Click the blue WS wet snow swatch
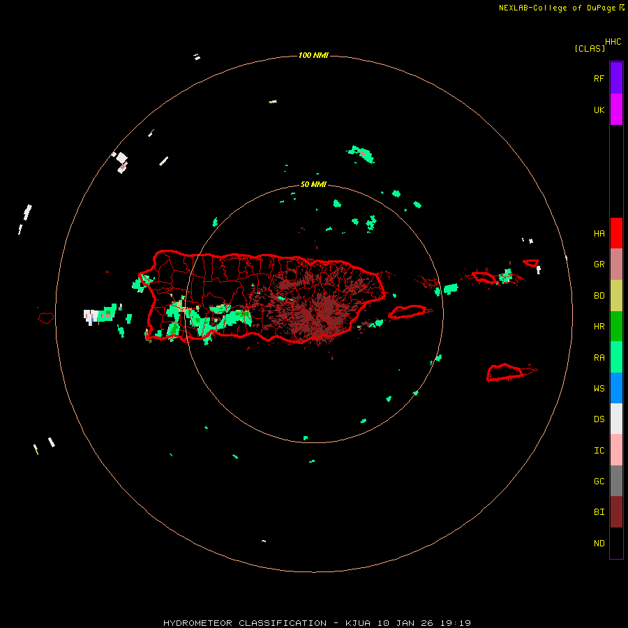The image size is (628, 628). point(616,388)
